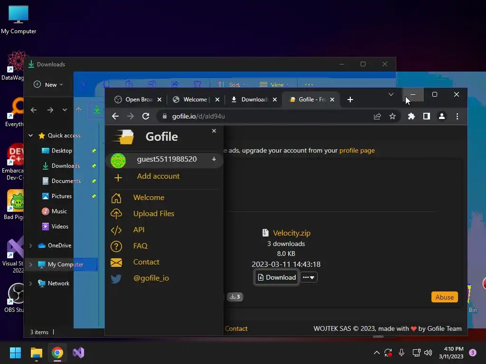Click the Velocity.zip file name
486x364 pixels.
(x=292, y=233)
